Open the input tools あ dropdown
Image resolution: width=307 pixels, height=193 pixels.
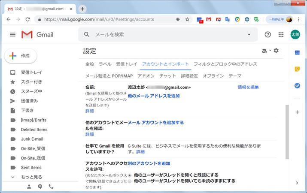tap(266, 51)
